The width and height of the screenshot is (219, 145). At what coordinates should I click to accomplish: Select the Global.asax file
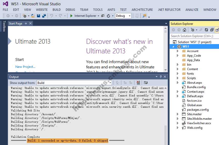[x=194, y=105]
